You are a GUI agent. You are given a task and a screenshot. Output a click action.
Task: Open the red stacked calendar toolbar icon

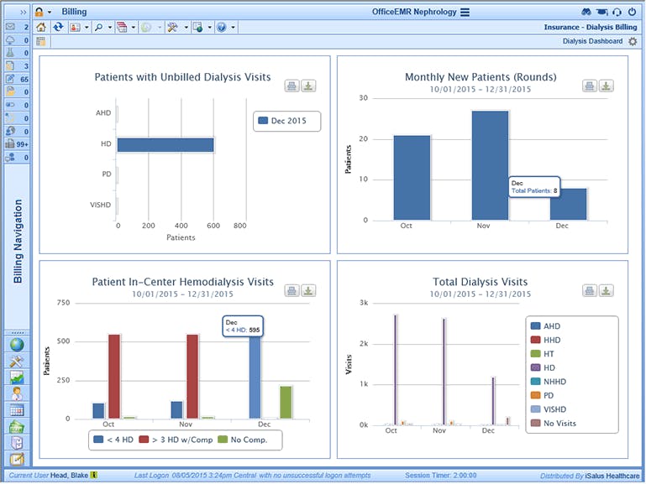pos(122,28)
